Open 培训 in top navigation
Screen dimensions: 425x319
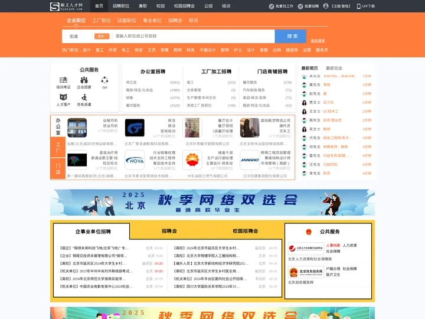click(x=226, y=6)
